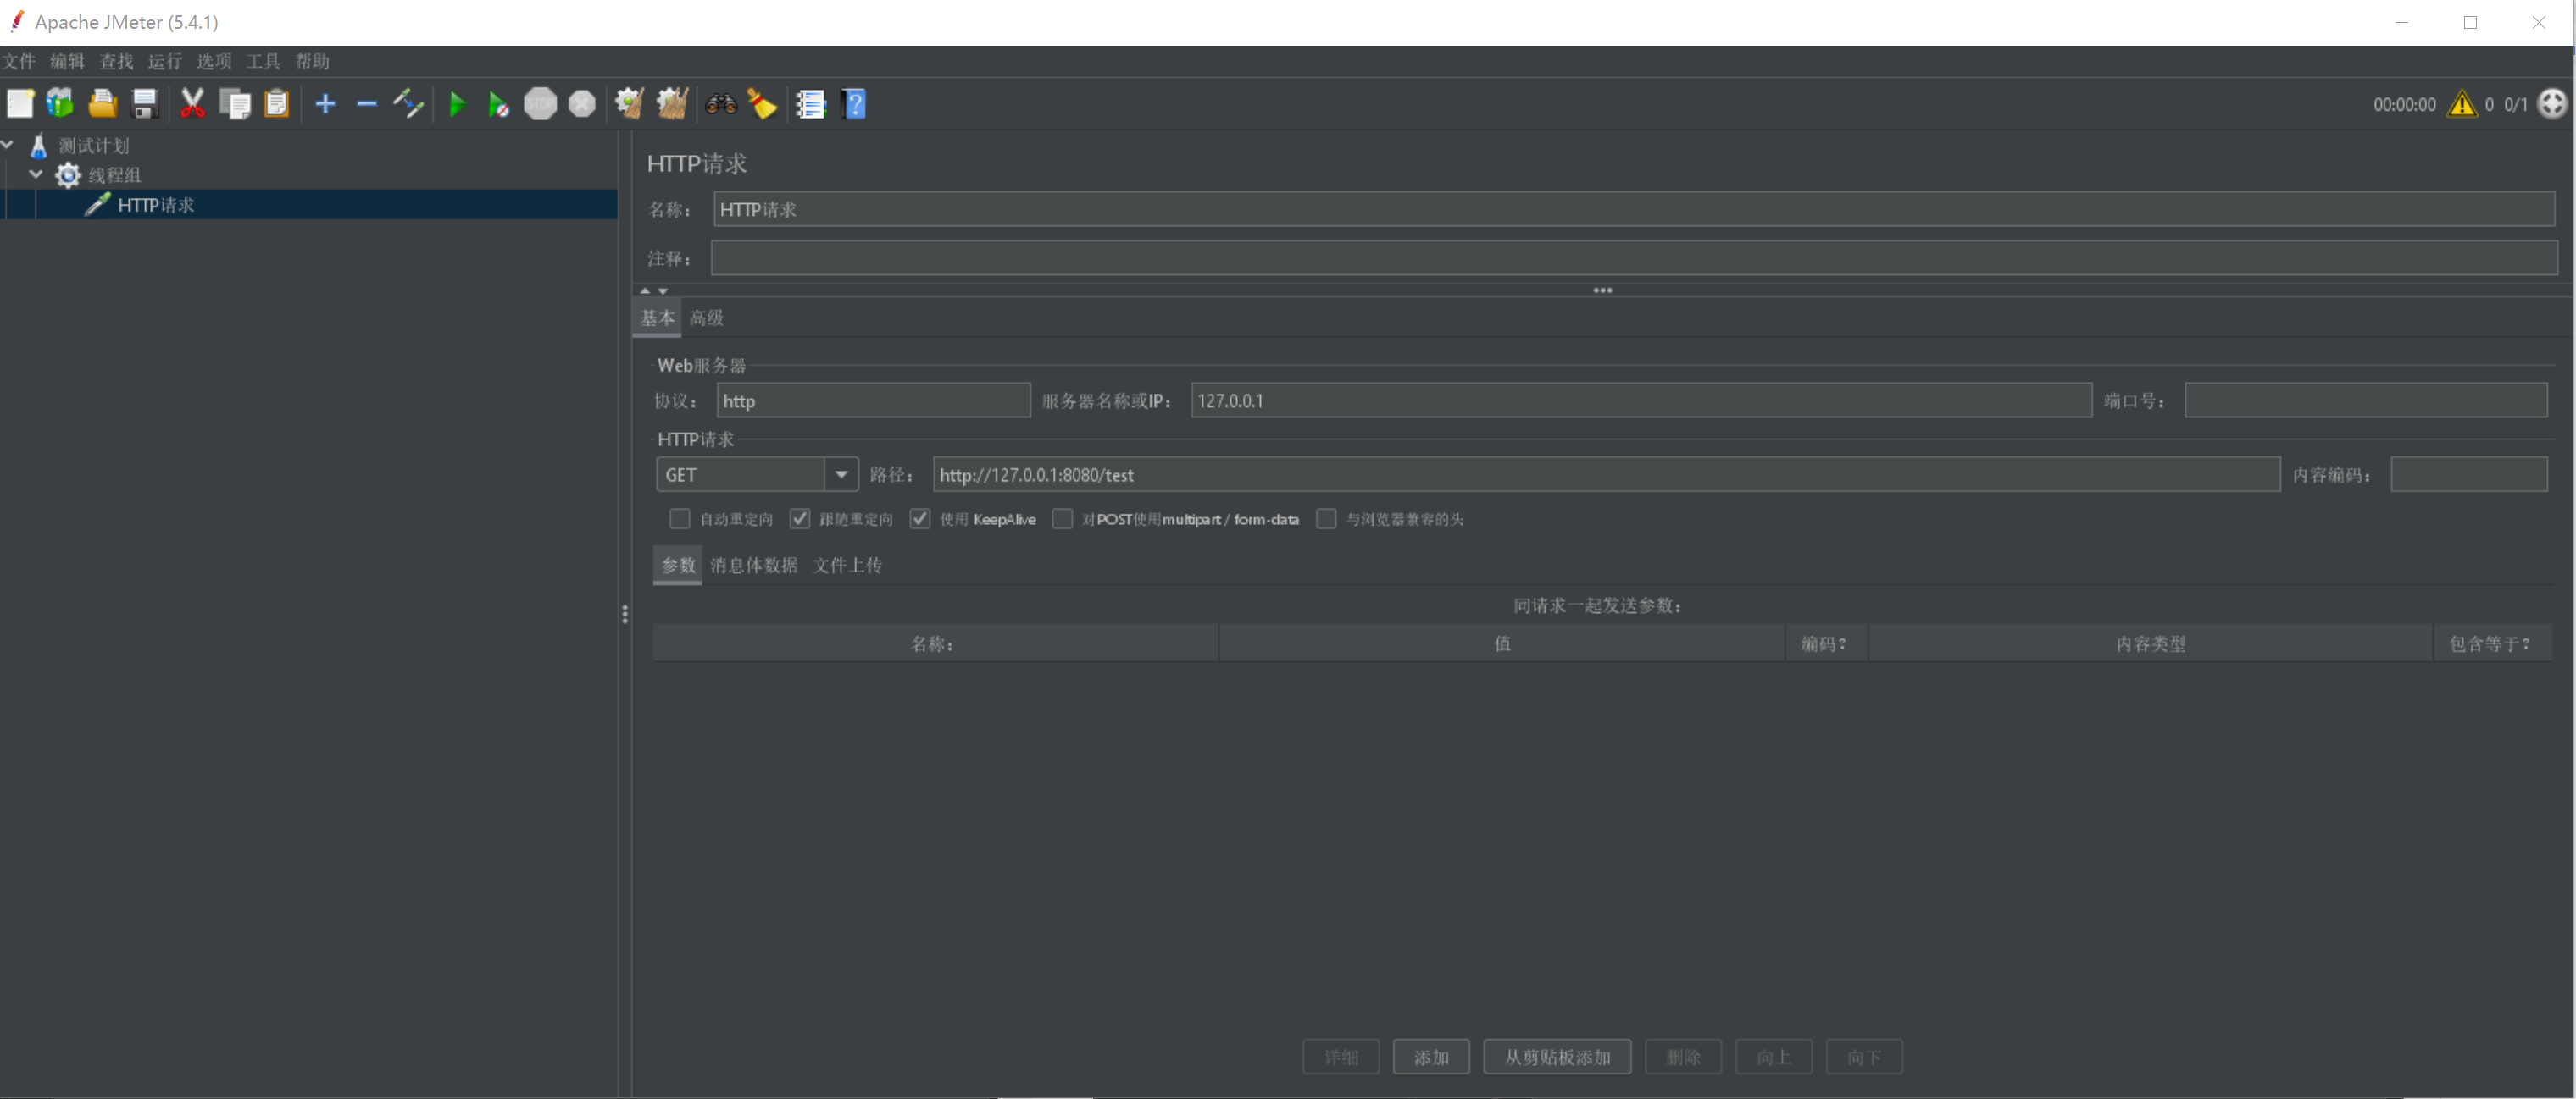This screenshot has width=2576, height=1099.
Task: Click the Open file folder icon
Action: (x=102, y=104)
